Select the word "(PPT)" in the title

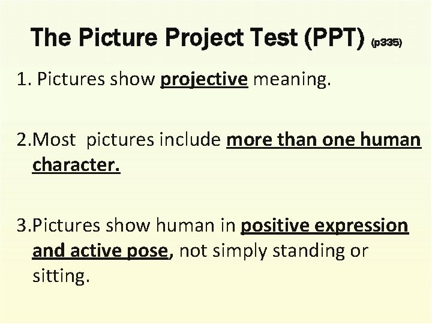pyautogui.click(x=333, y=40)
